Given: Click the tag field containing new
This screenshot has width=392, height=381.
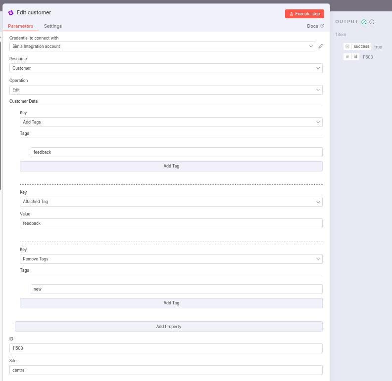Looking at the screenshot, I should 177,289.
